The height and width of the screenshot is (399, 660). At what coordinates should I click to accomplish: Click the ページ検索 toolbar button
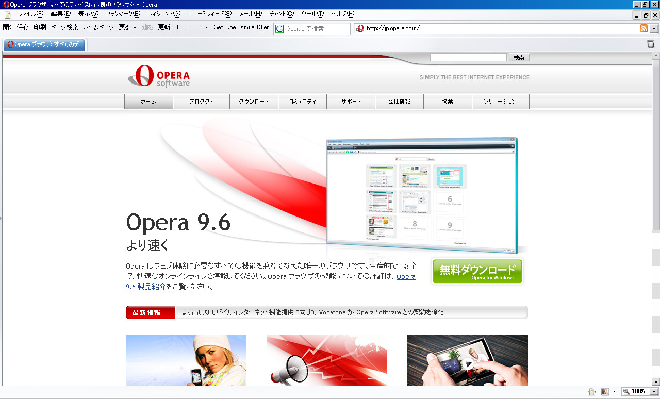[64, 28]
